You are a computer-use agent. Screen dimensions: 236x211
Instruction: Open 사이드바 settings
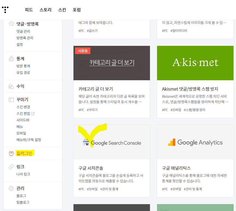click(x=23, y=120)
